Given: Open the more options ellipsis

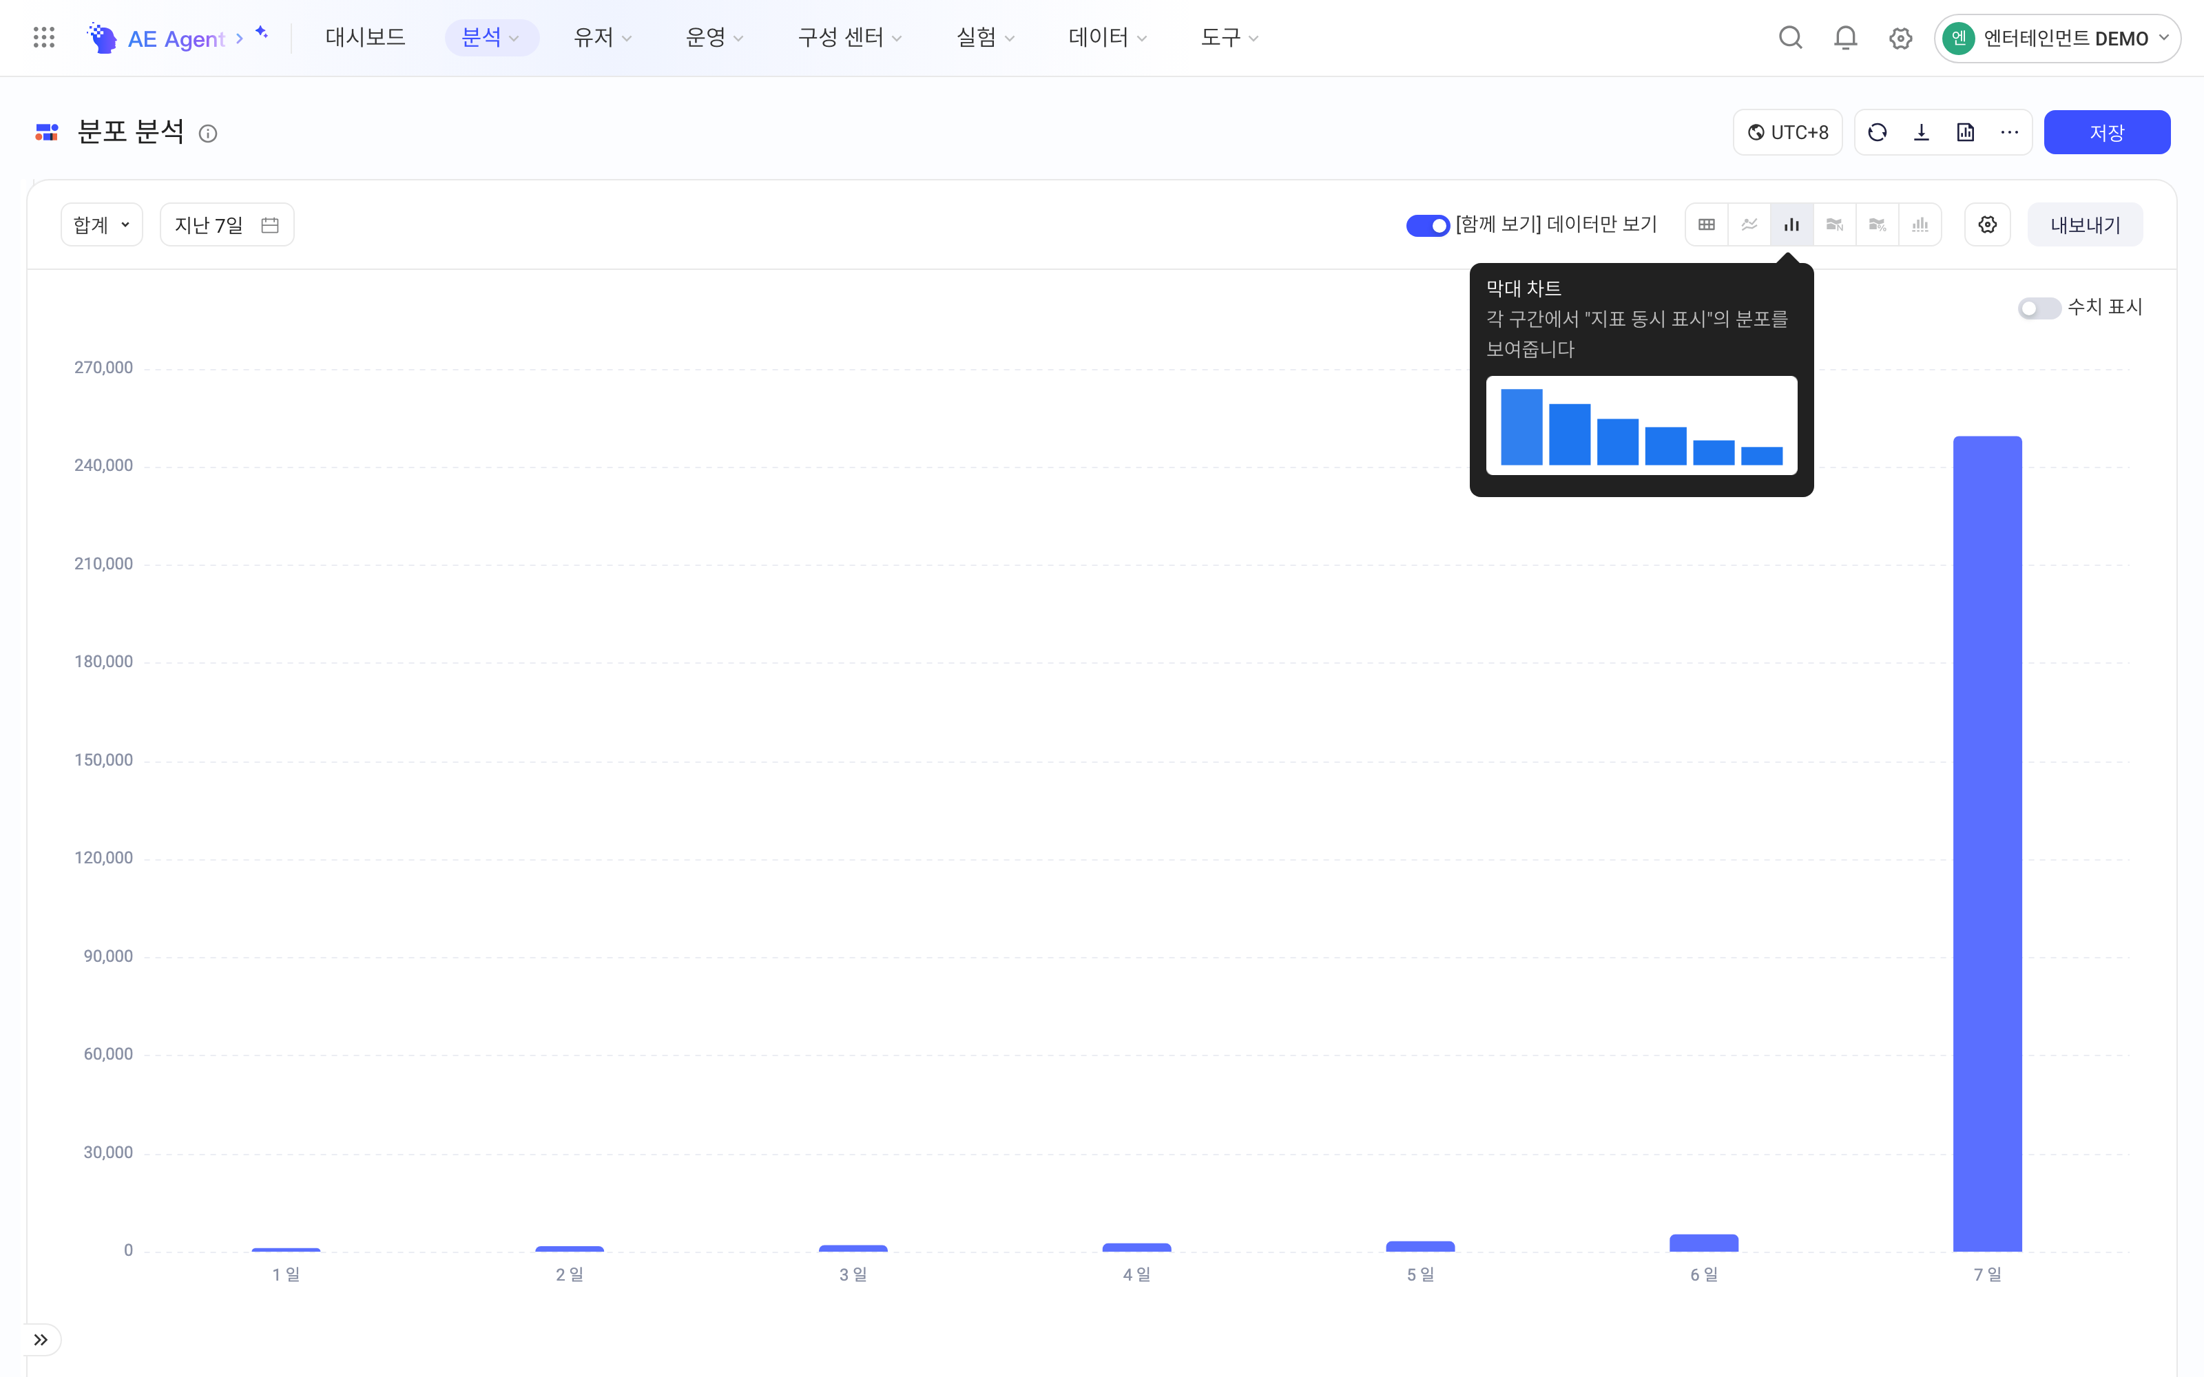Looking at the screenshot, I should coord(2009,132).
